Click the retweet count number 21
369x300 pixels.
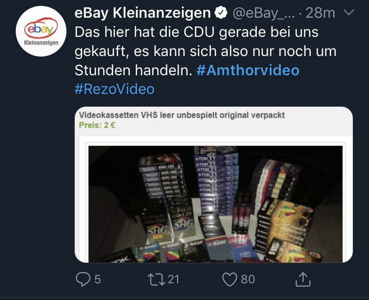(174, 279)
